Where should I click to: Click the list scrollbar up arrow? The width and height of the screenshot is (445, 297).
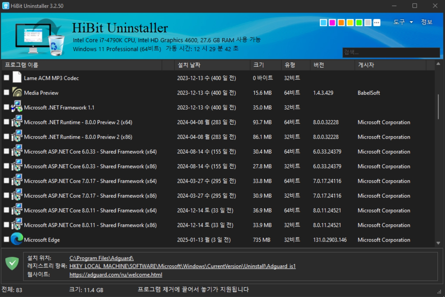coord(438,64)
